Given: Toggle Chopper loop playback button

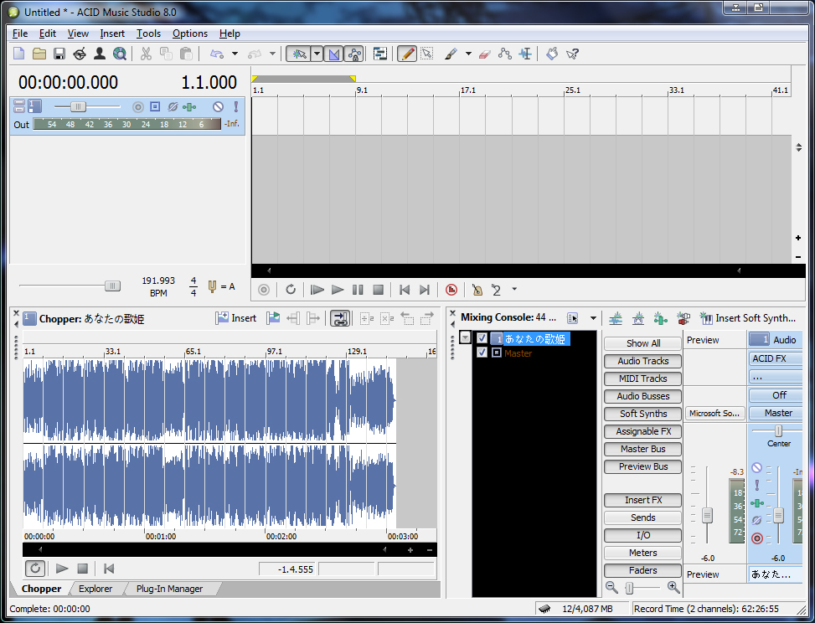Looking at the screenshot, I should 35,569.
